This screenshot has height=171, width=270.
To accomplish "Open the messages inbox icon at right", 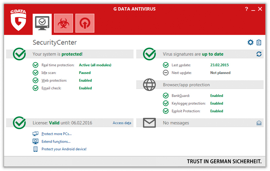I will [x=259, y=123].
